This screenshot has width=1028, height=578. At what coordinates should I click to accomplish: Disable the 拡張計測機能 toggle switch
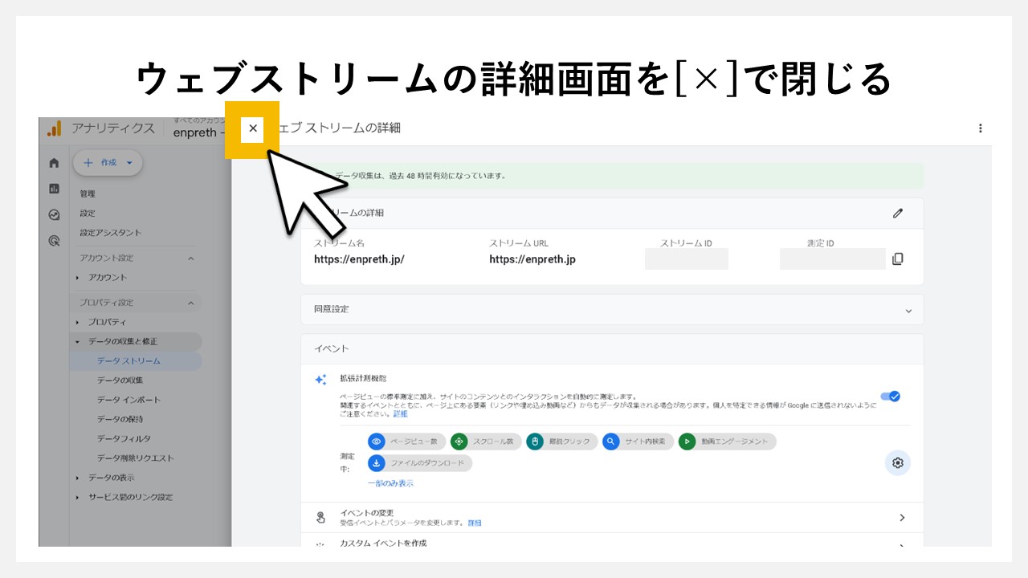click(x=890, y=396)
